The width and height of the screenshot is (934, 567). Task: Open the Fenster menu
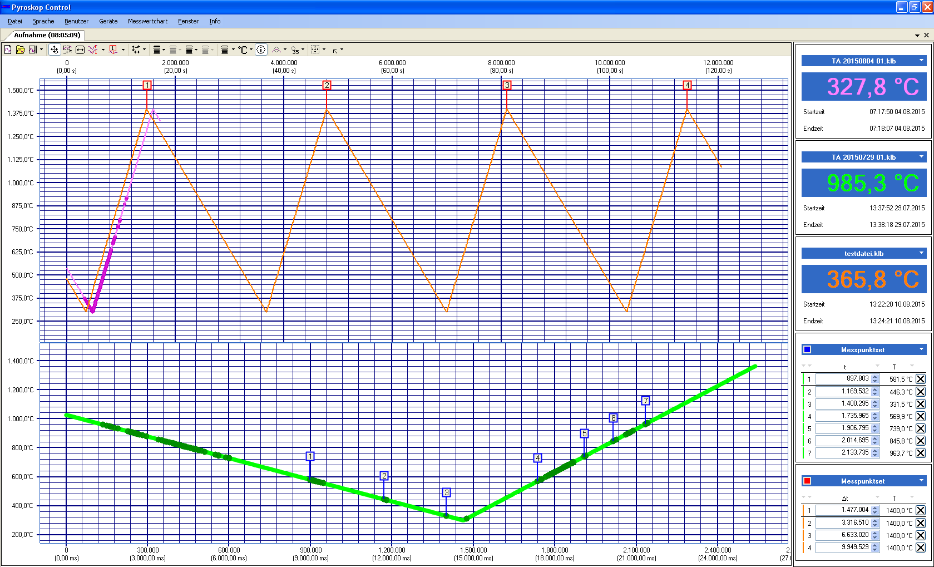(x=188, y=21)
